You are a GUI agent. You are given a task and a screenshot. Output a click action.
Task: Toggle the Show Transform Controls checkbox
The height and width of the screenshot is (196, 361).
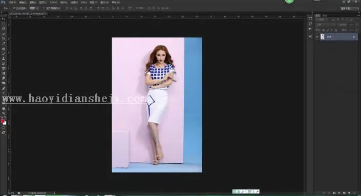[44, 8]
